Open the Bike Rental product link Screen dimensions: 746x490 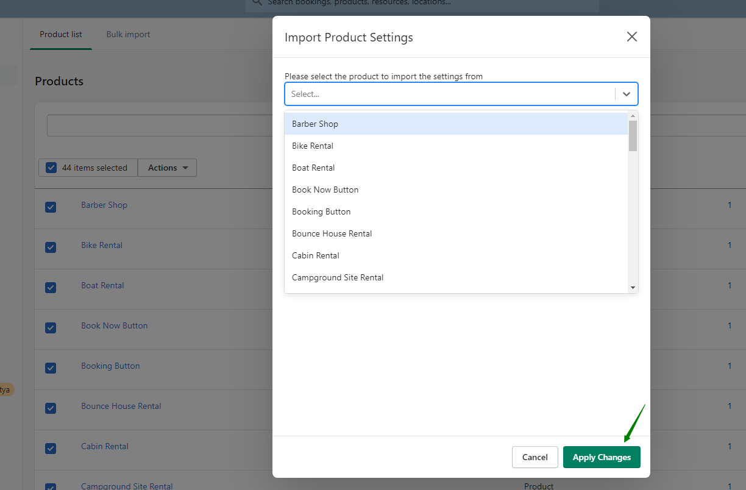coord(102,245)
